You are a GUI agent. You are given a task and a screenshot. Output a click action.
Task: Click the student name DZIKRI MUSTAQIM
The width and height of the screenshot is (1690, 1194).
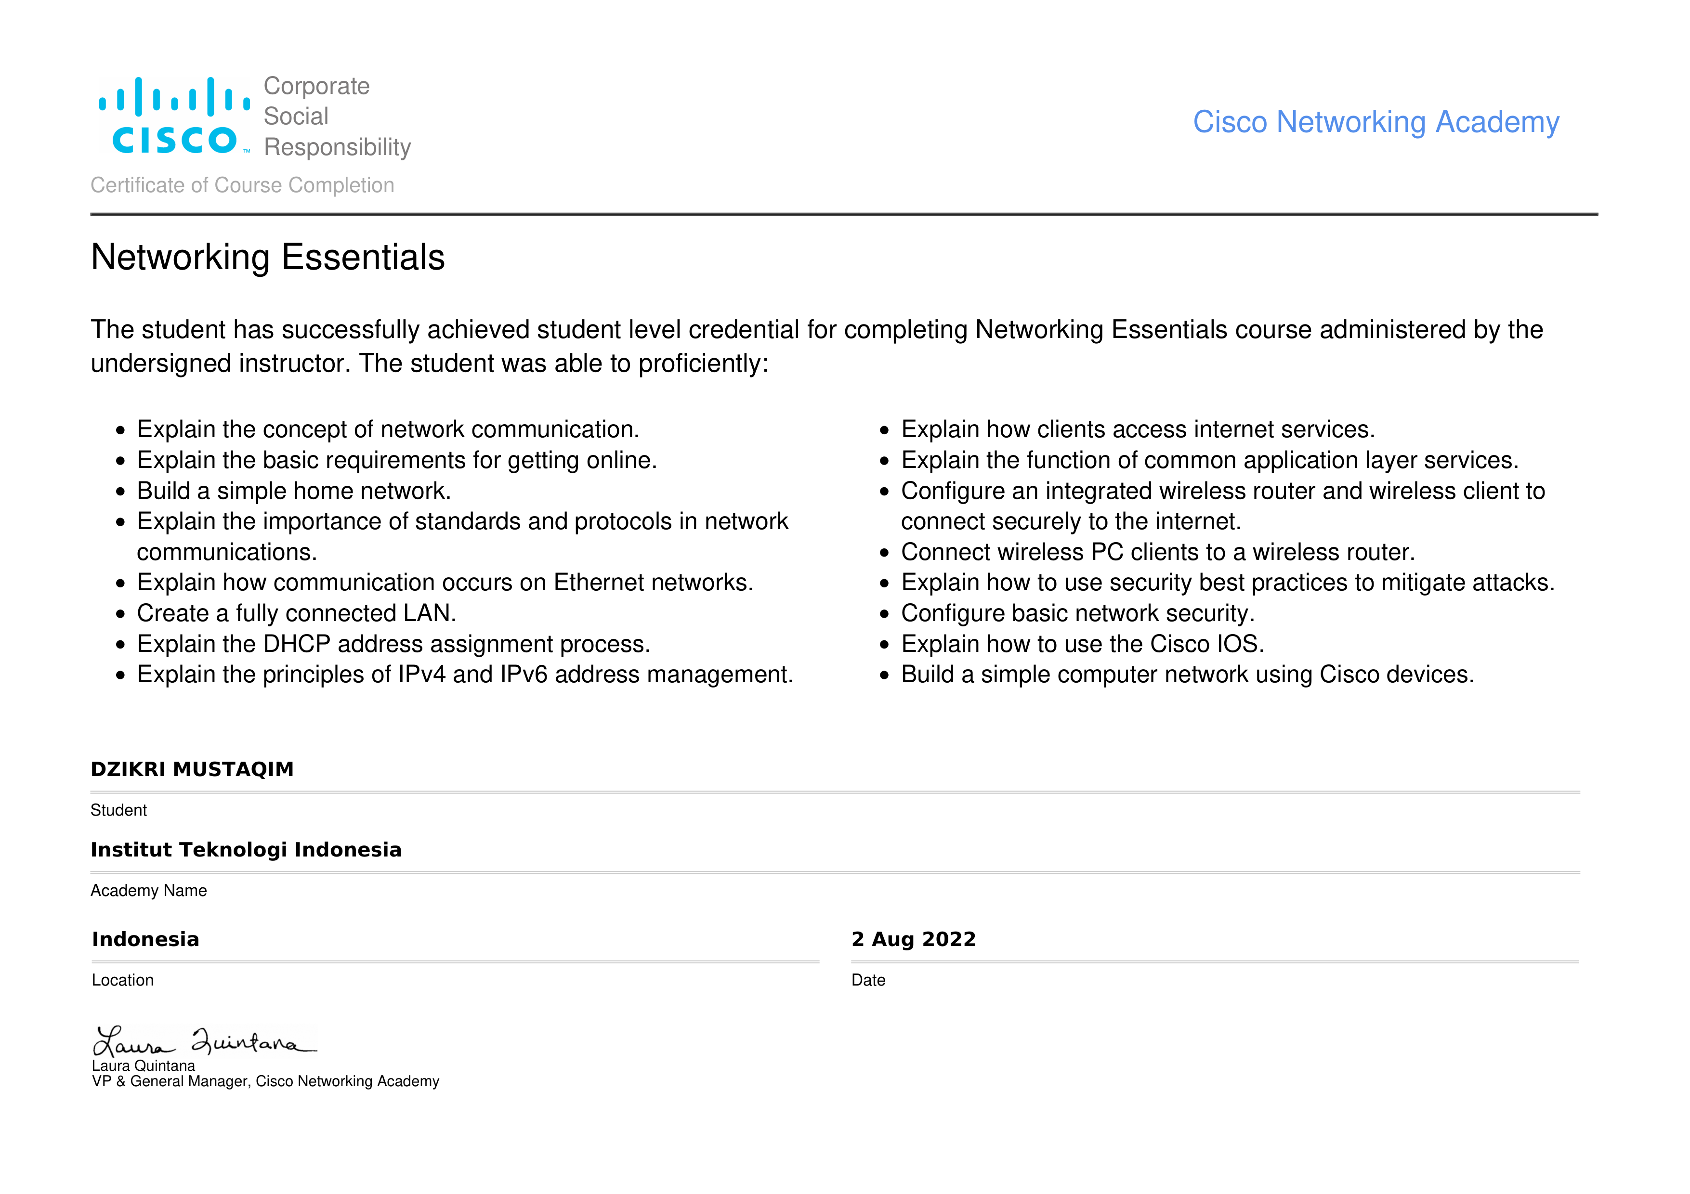click(192, 769)
